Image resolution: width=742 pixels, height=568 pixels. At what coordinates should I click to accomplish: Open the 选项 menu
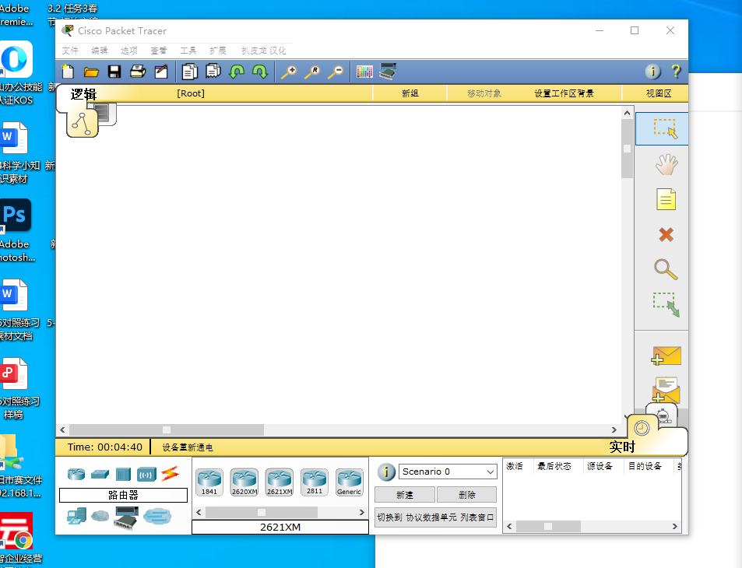click(x=129, y=50)
